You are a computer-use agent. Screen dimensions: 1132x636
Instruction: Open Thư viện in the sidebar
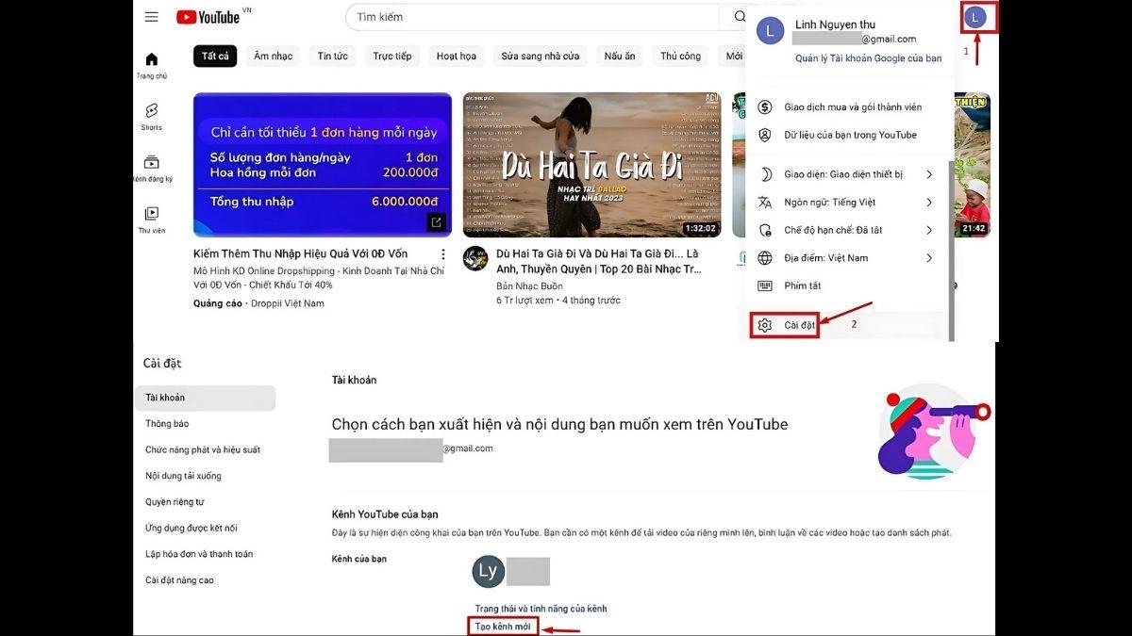coord(151,220)
